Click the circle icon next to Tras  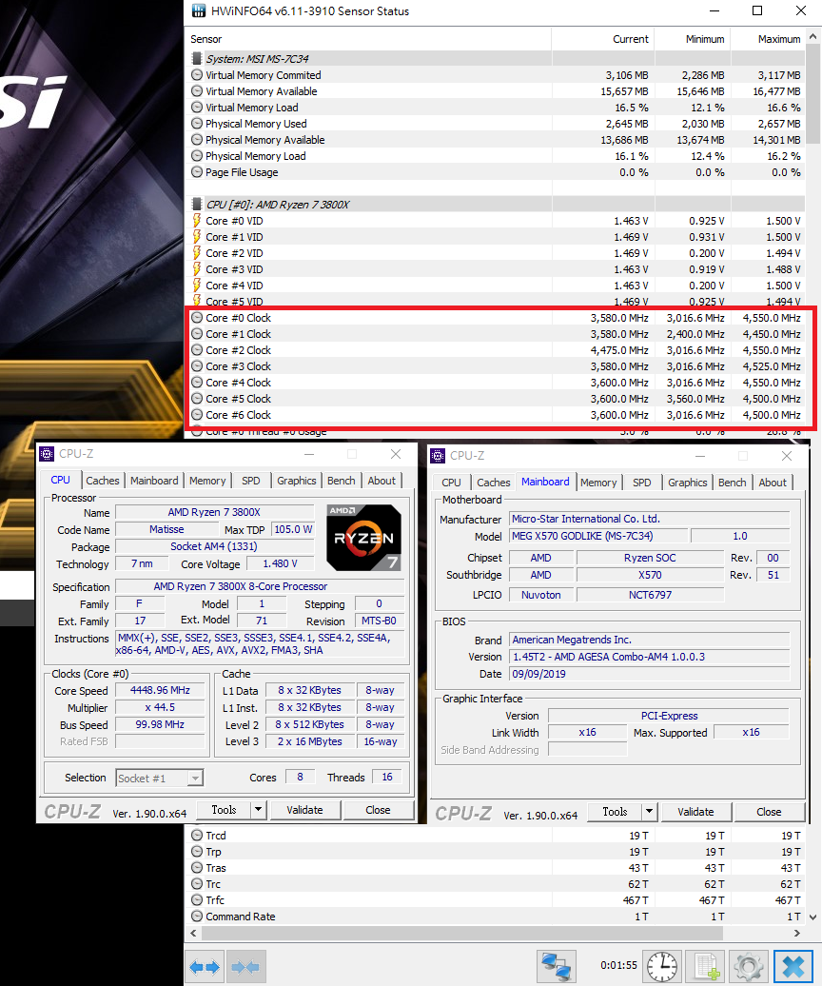click(x=197, y=868)
